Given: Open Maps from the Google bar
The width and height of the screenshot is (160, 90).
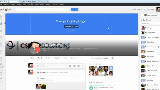Looking at the screenshot, I should click(19, 5).
